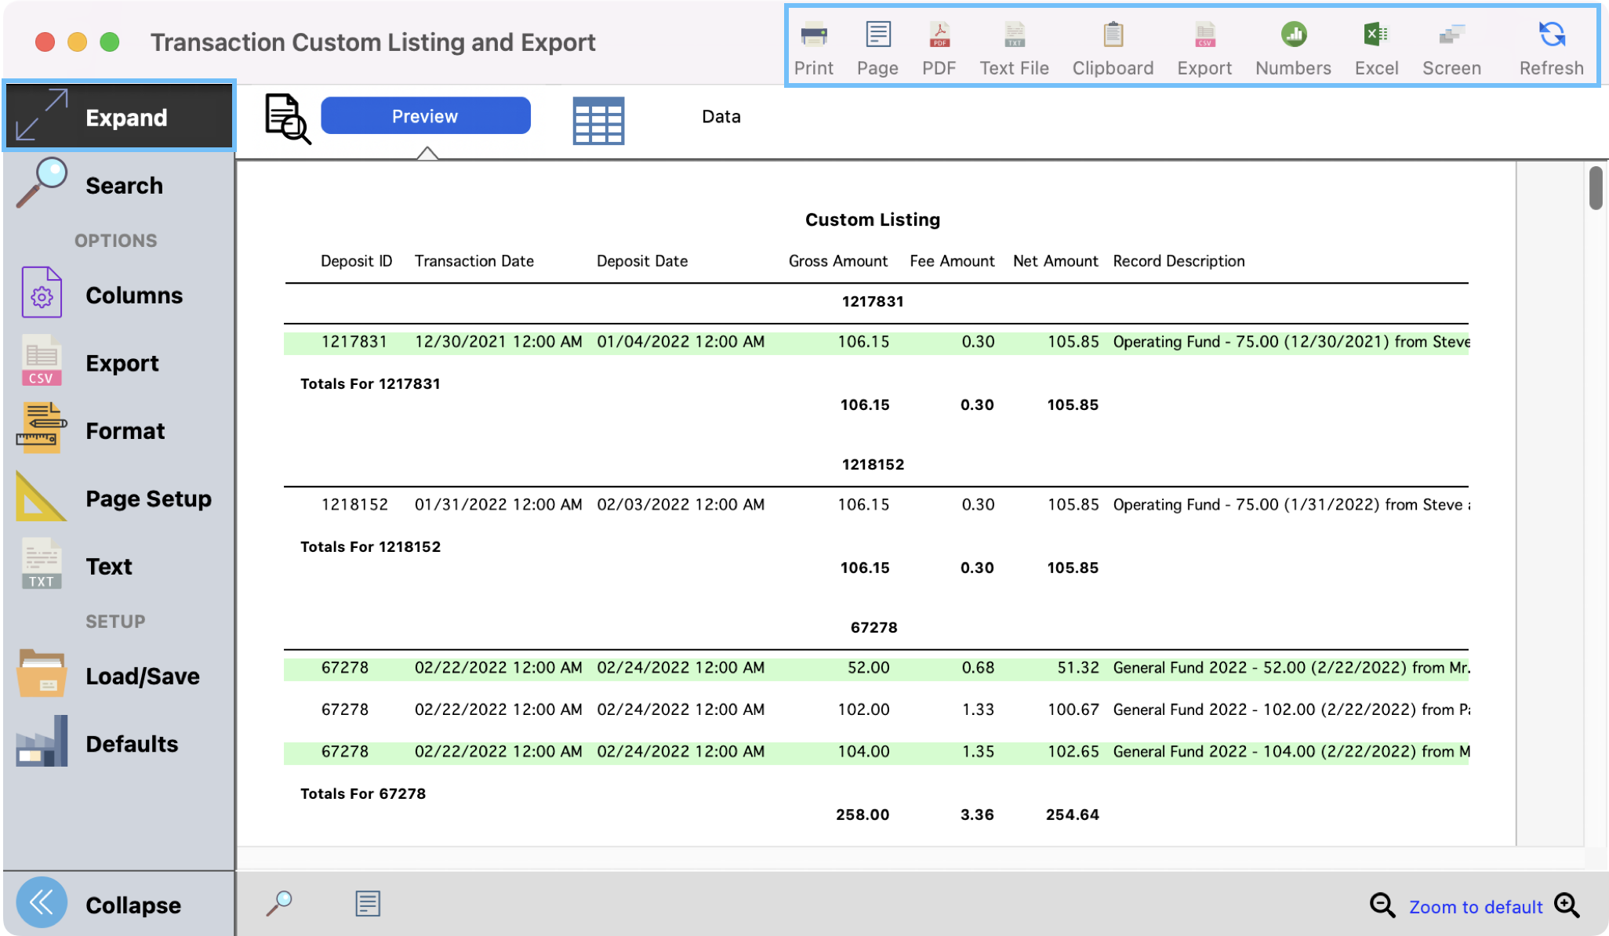Zoom out with minus magnifier

(1382, 905)
